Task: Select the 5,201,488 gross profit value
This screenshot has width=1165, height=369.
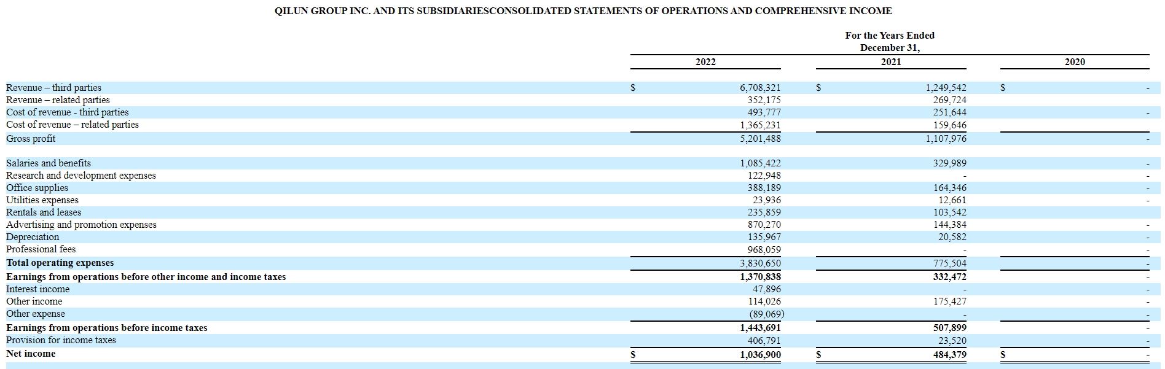Action: pyautogui.click(x=760, y=139)
